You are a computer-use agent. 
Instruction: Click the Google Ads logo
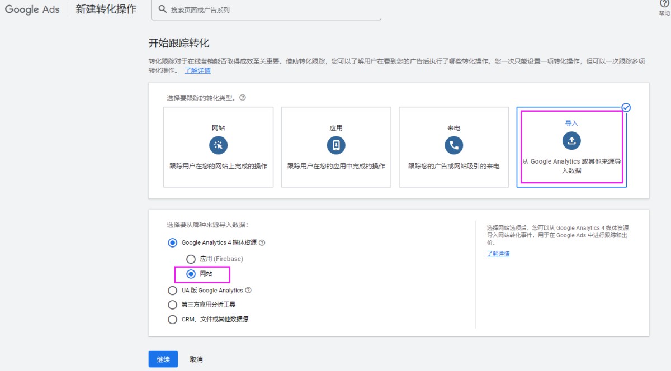coord(32,9)
